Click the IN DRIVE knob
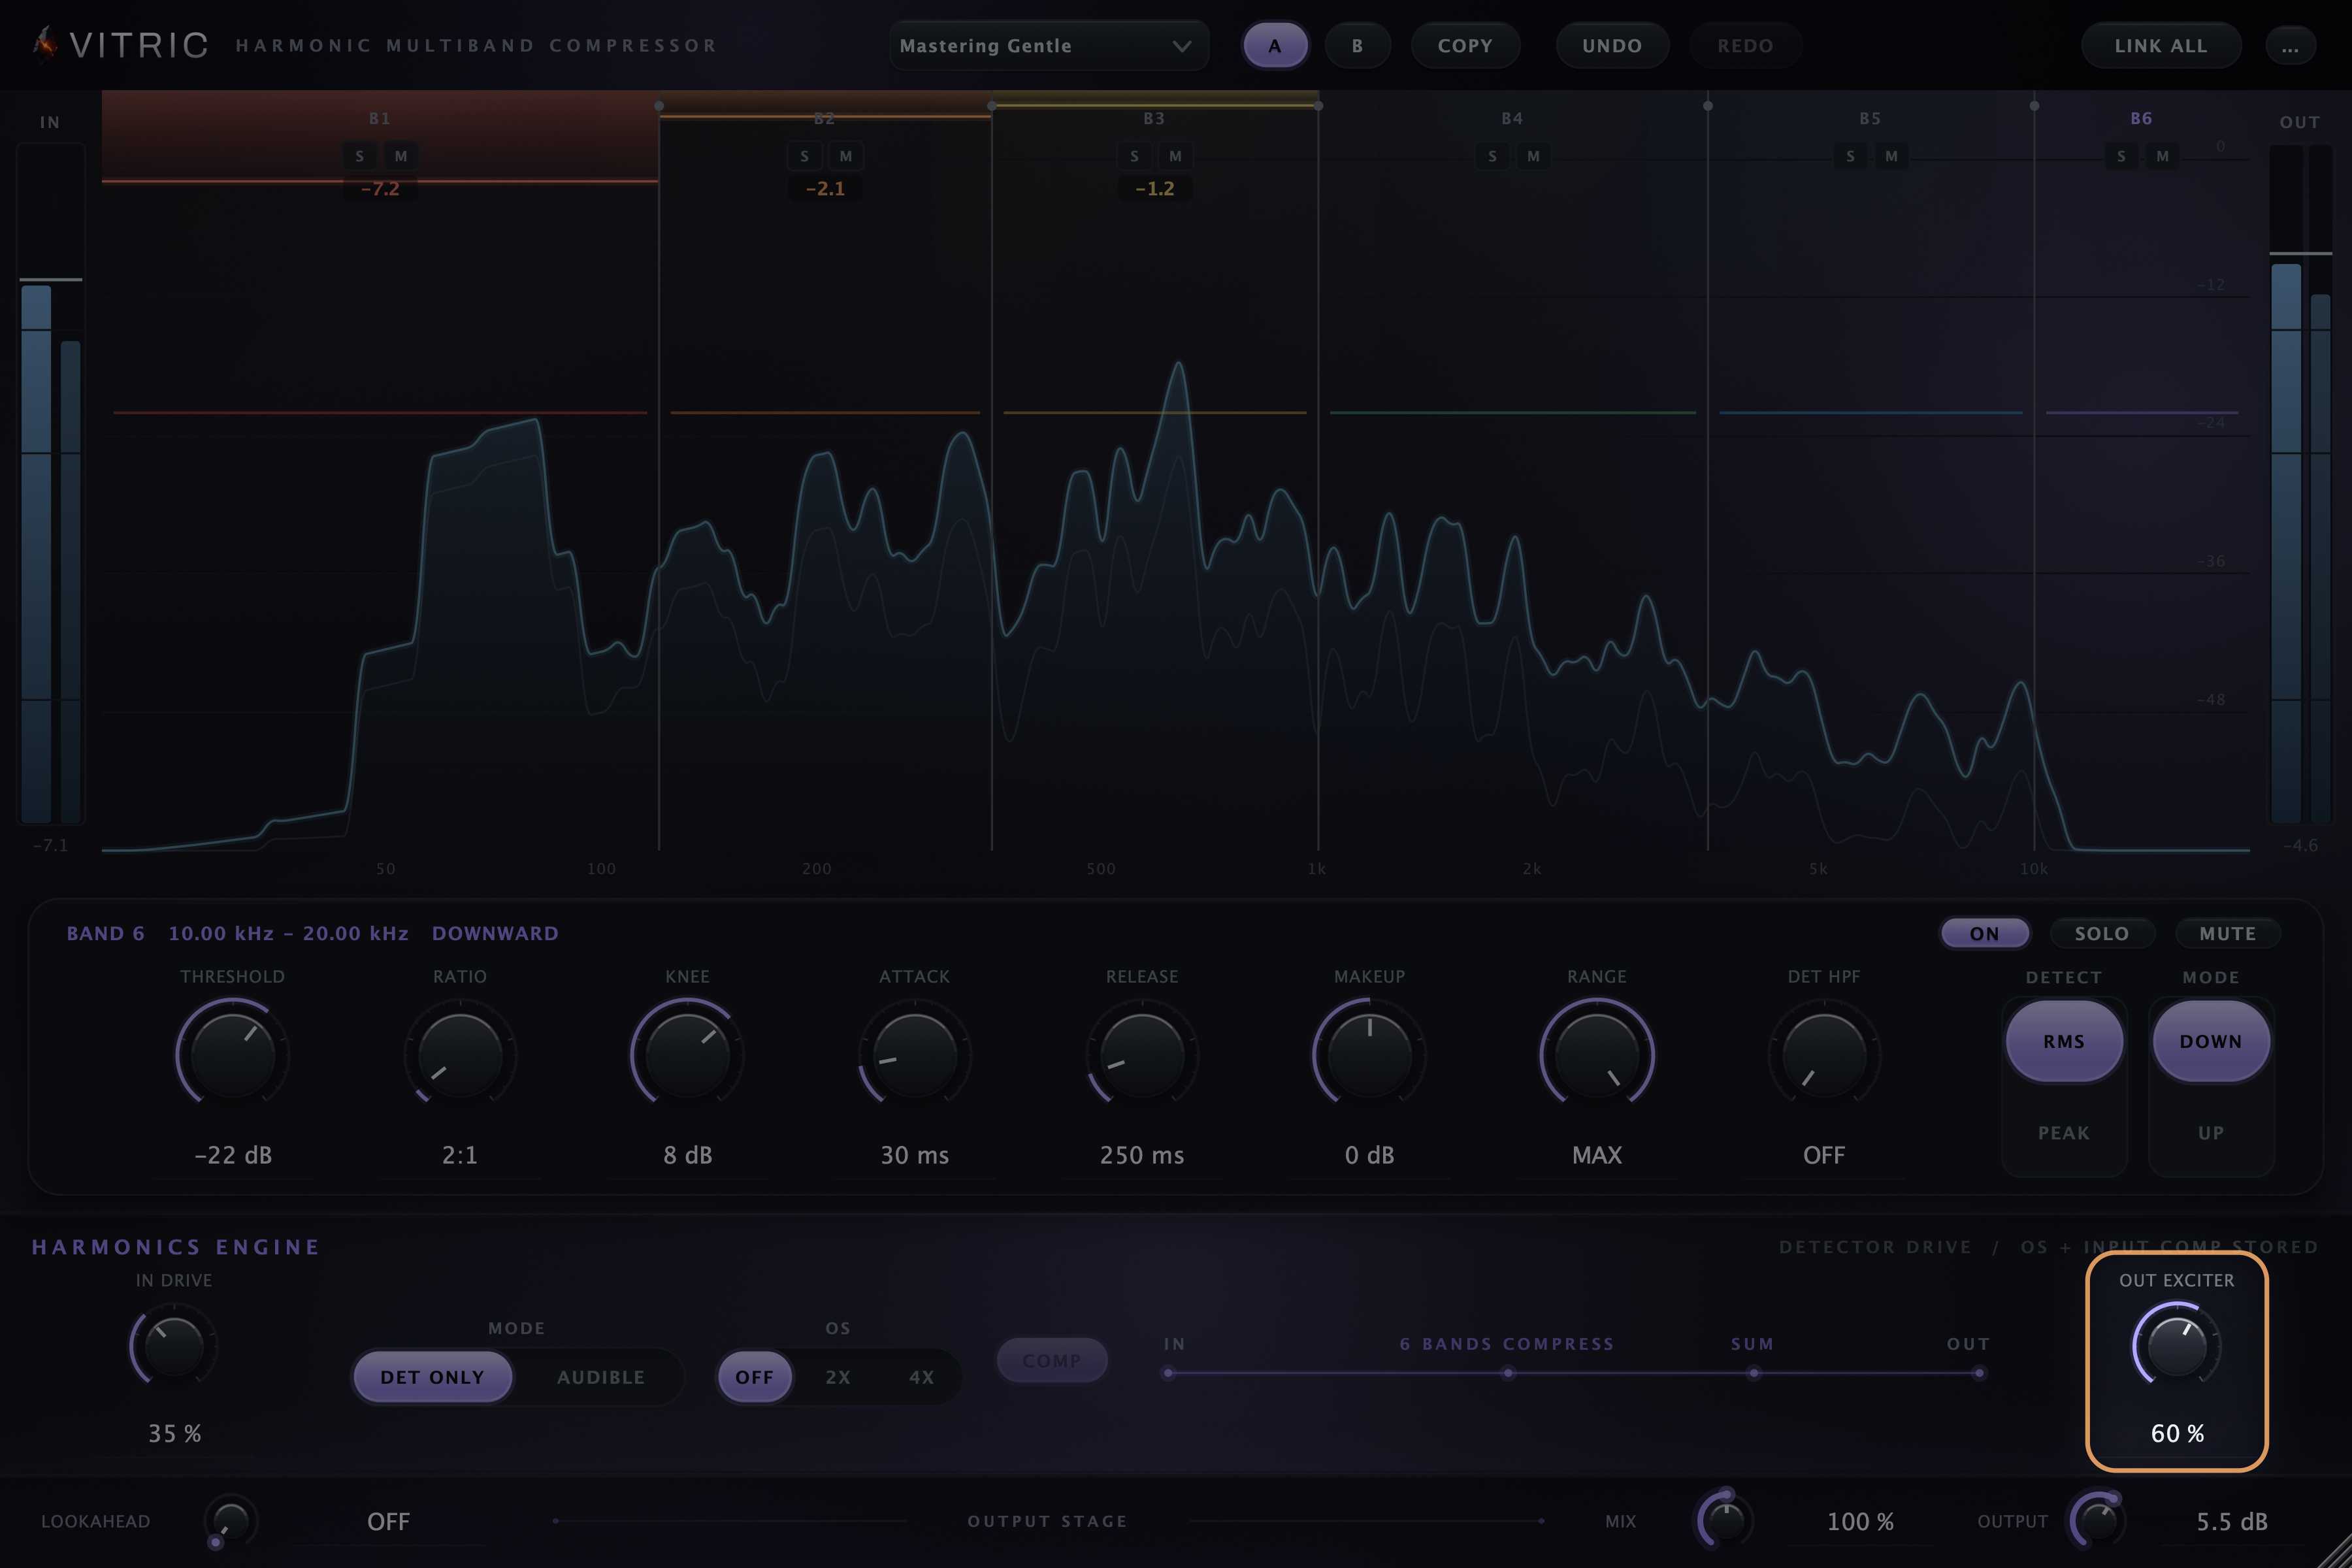The image size is (2352, 1568). 174,1345
